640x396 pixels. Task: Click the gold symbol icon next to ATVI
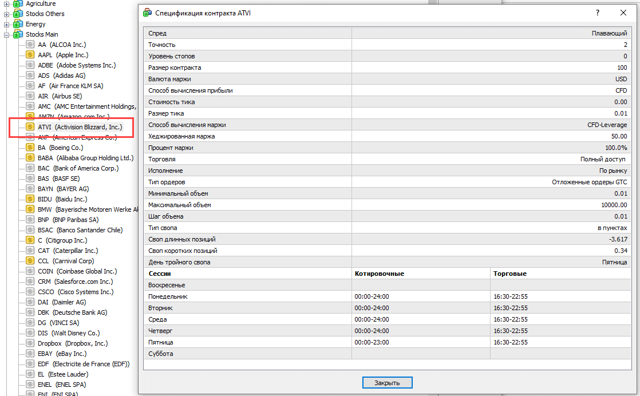pyautogui.click(x=30, y=127)
